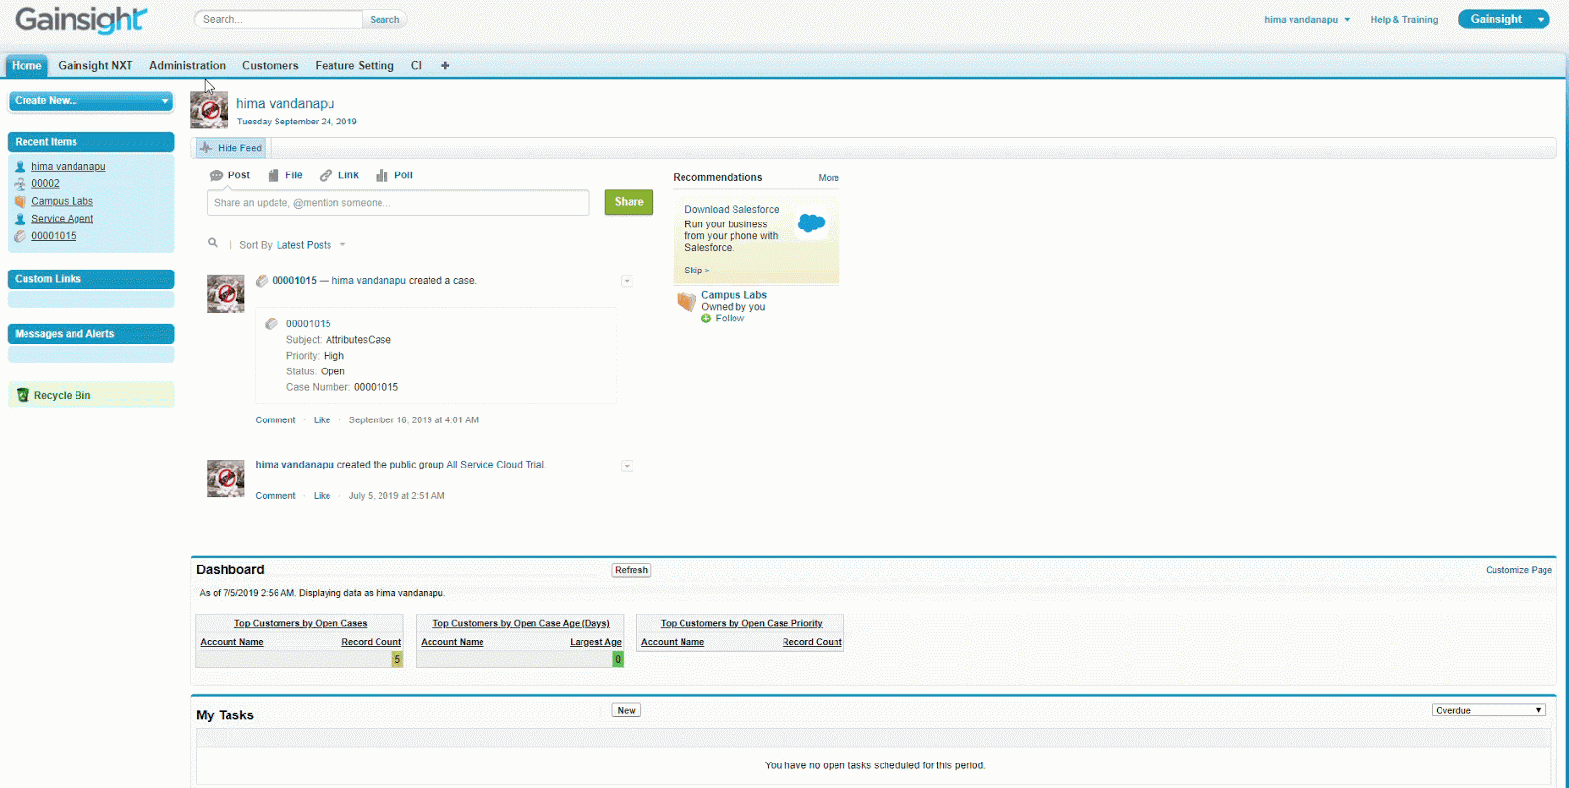
Task: Switch to the Home tab
Action: click(26, 66)
